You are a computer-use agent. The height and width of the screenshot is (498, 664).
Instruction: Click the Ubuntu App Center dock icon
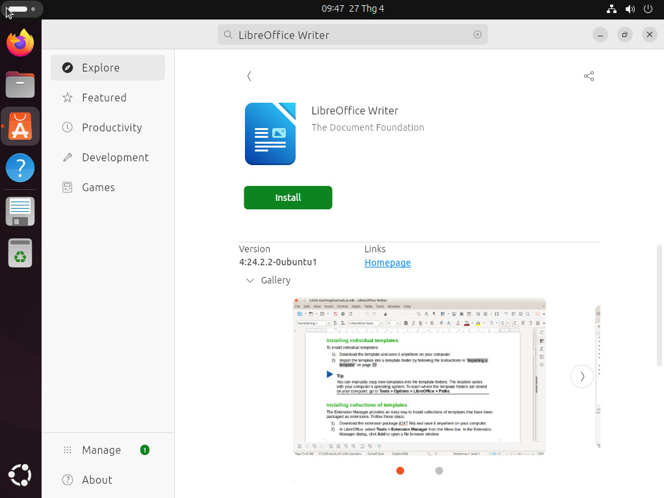(x=20, y=126)
